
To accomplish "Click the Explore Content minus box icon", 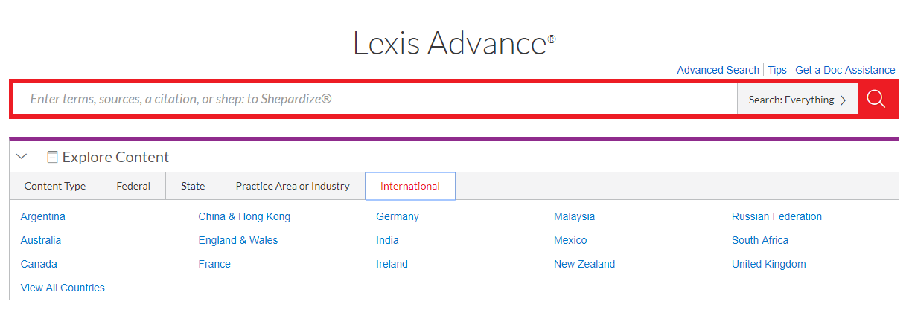I will coord(52,157).
